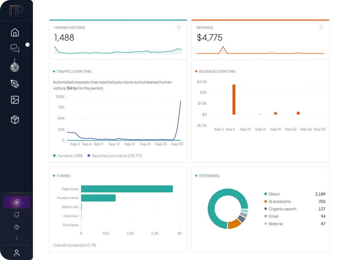Click the Sep 30 traffic axis label

tap(177, 144)
